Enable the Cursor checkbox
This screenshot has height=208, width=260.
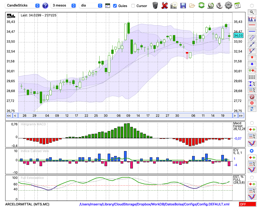[x=133, y=6]
